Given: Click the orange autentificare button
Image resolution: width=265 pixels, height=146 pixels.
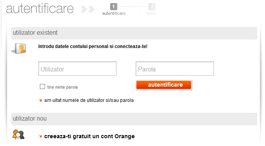Looking at the screenshot, I should coord(164,85).
